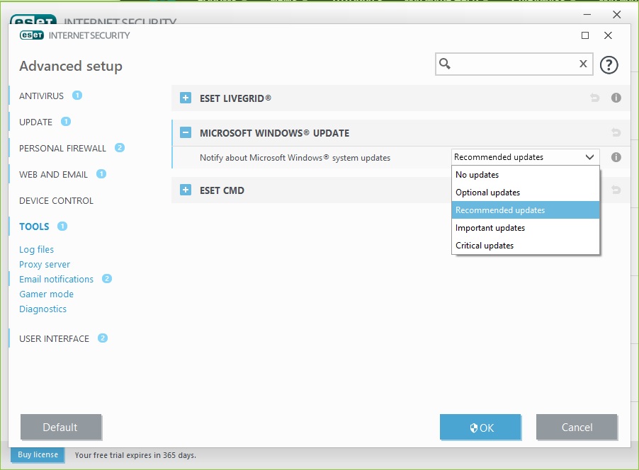Click the WEB AND EMAIL badge

[101, 174]
